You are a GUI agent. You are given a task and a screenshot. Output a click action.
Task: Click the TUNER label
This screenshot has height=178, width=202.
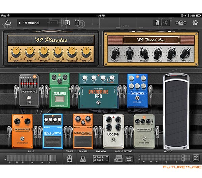click(70, 151)
